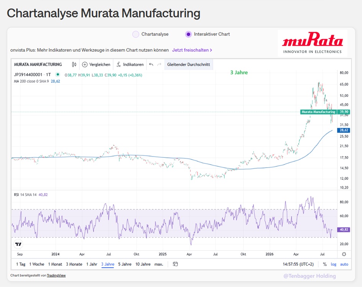
Task: Click the 14:57:55 (UTC+2) timezone selector
Action: coord(298,264)
